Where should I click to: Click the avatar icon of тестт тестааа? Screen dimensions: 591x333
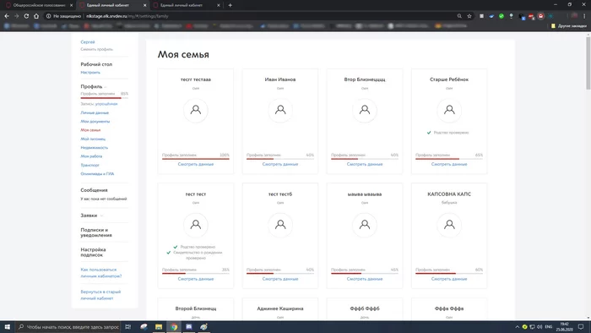196,110
